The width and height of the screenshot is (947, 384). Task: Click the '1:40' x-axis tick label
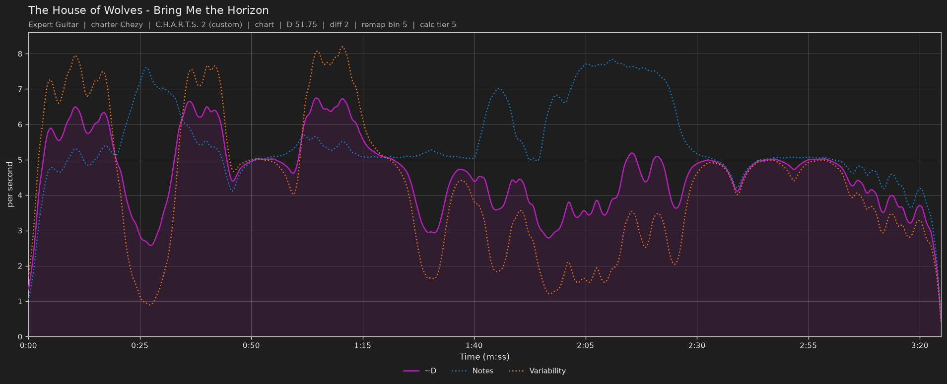coord(474,345)
